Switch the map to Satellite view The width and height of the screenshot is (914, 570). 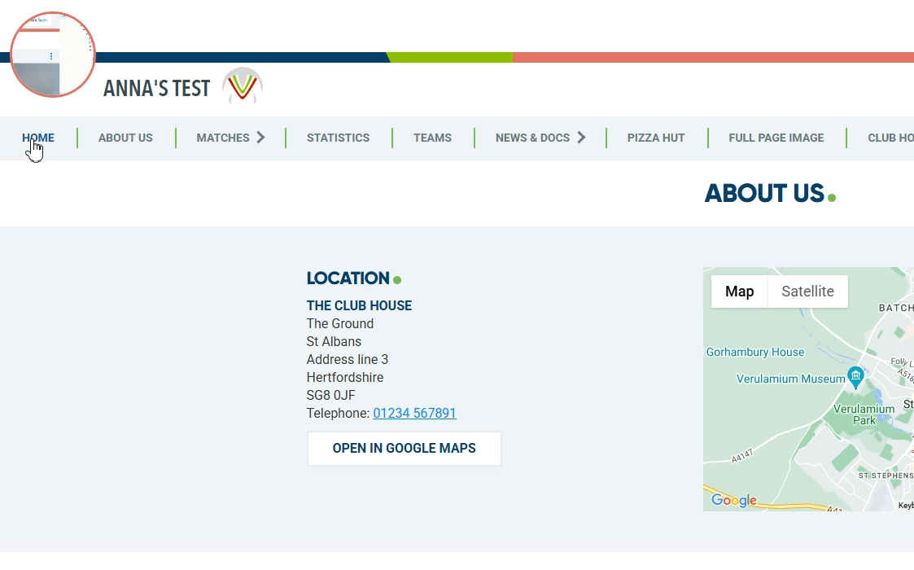tap(807, 292)
